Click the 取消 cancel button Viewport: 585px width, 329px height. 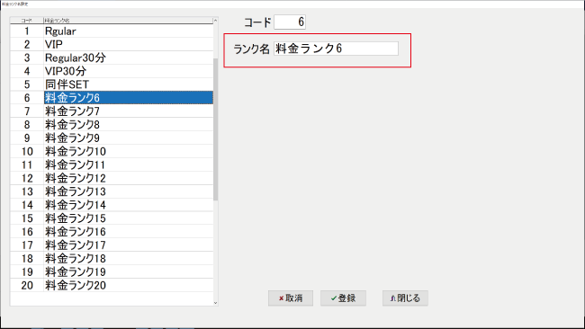click(x=291, y=298)
